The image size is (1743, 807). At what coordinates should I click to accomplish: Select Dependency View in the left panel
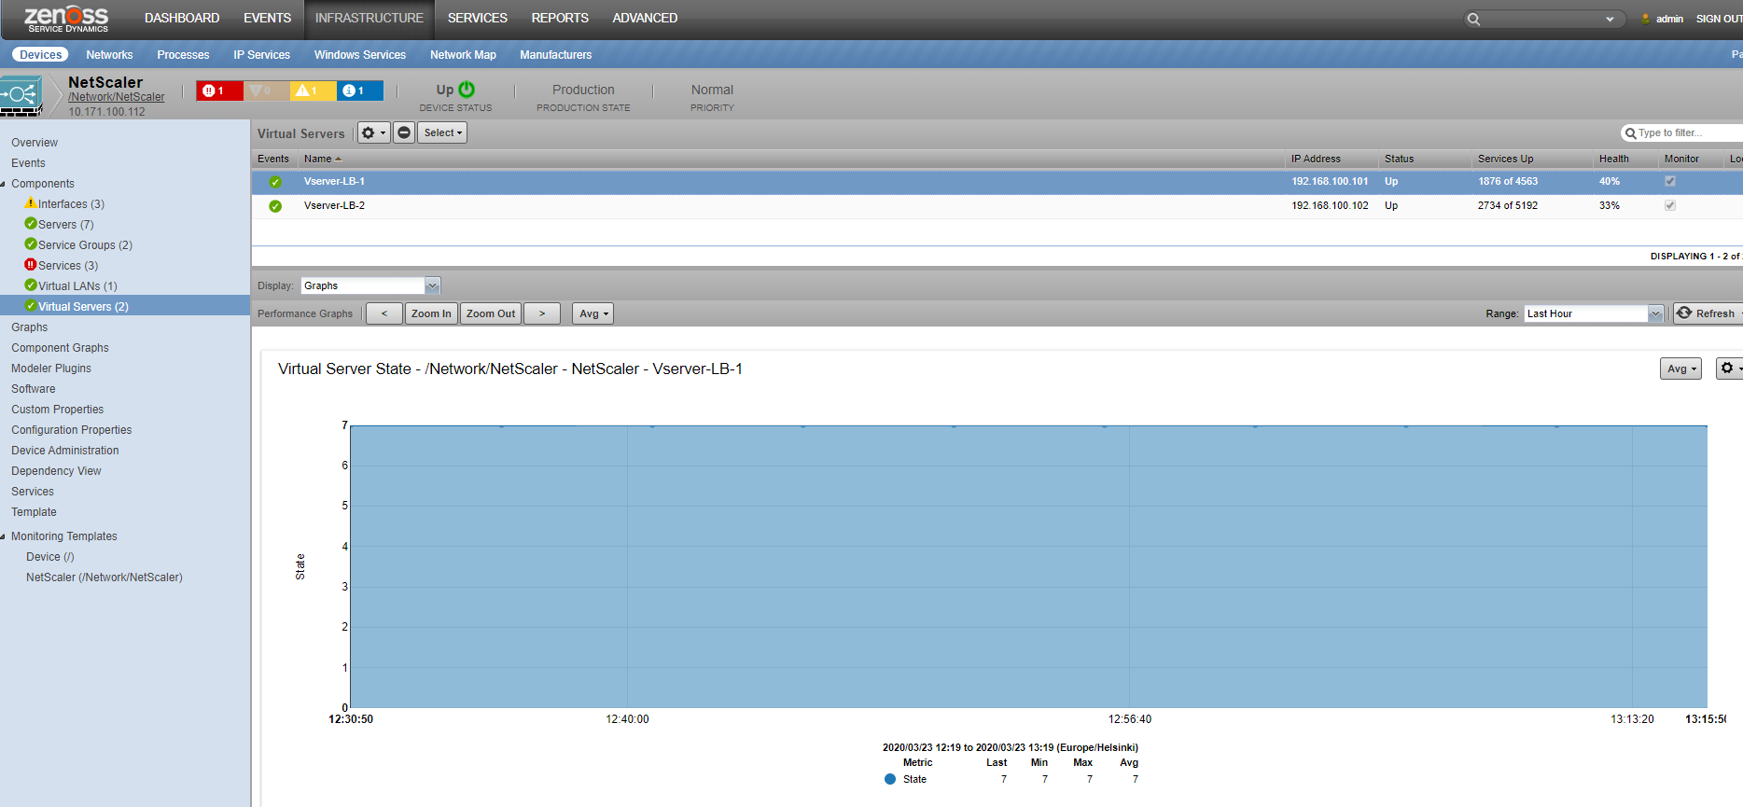tap(56, 471)
